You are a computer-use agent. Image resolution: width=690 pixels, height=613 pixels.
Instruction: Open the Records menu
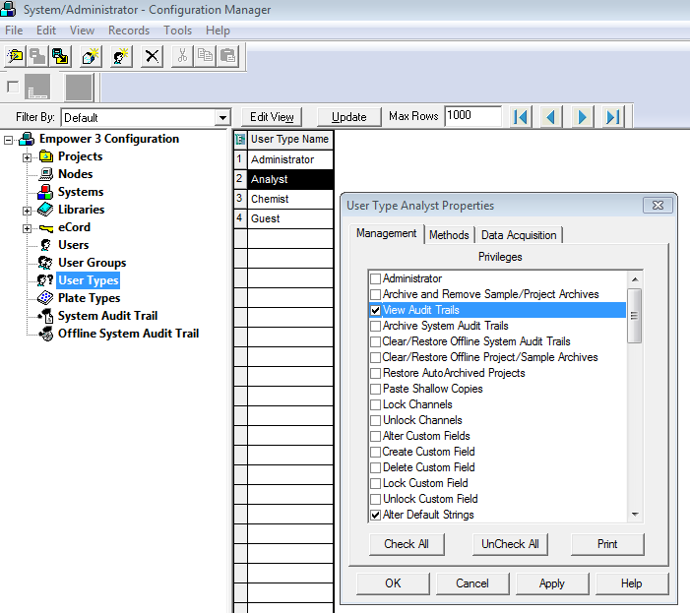point(129,31)
